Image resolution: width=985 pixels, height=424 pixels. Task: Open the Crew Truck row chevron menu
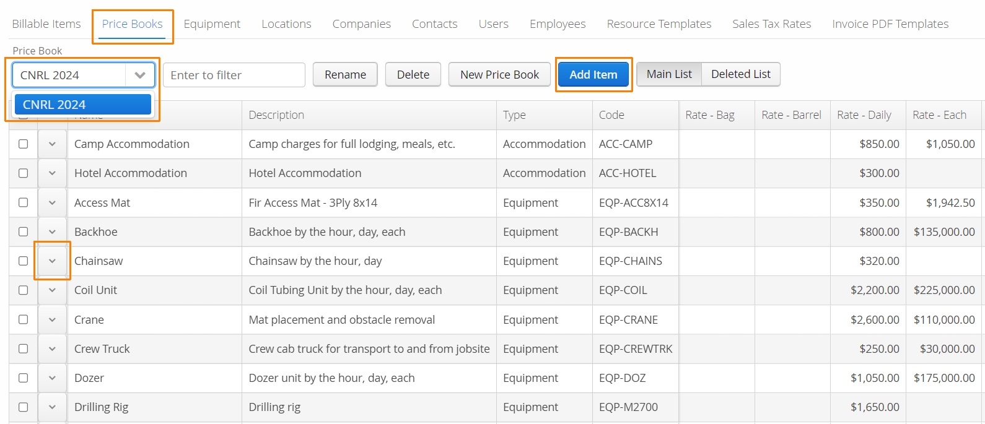52,348
